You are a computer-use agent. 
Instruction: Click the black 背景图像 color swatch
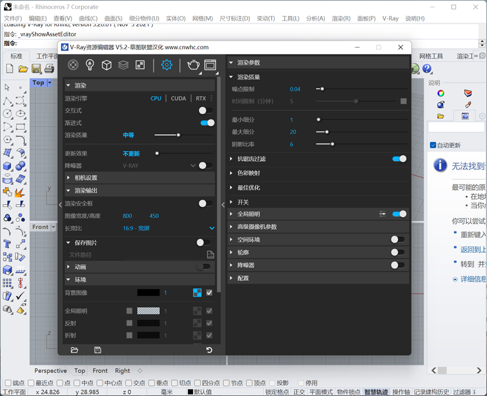point(148,293)
